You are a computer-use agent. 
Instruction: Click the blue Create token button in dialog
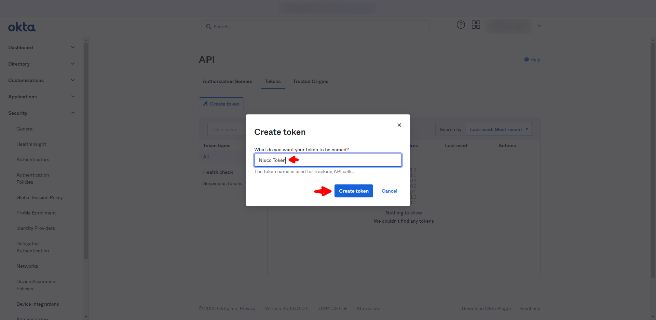click(354, 191)
